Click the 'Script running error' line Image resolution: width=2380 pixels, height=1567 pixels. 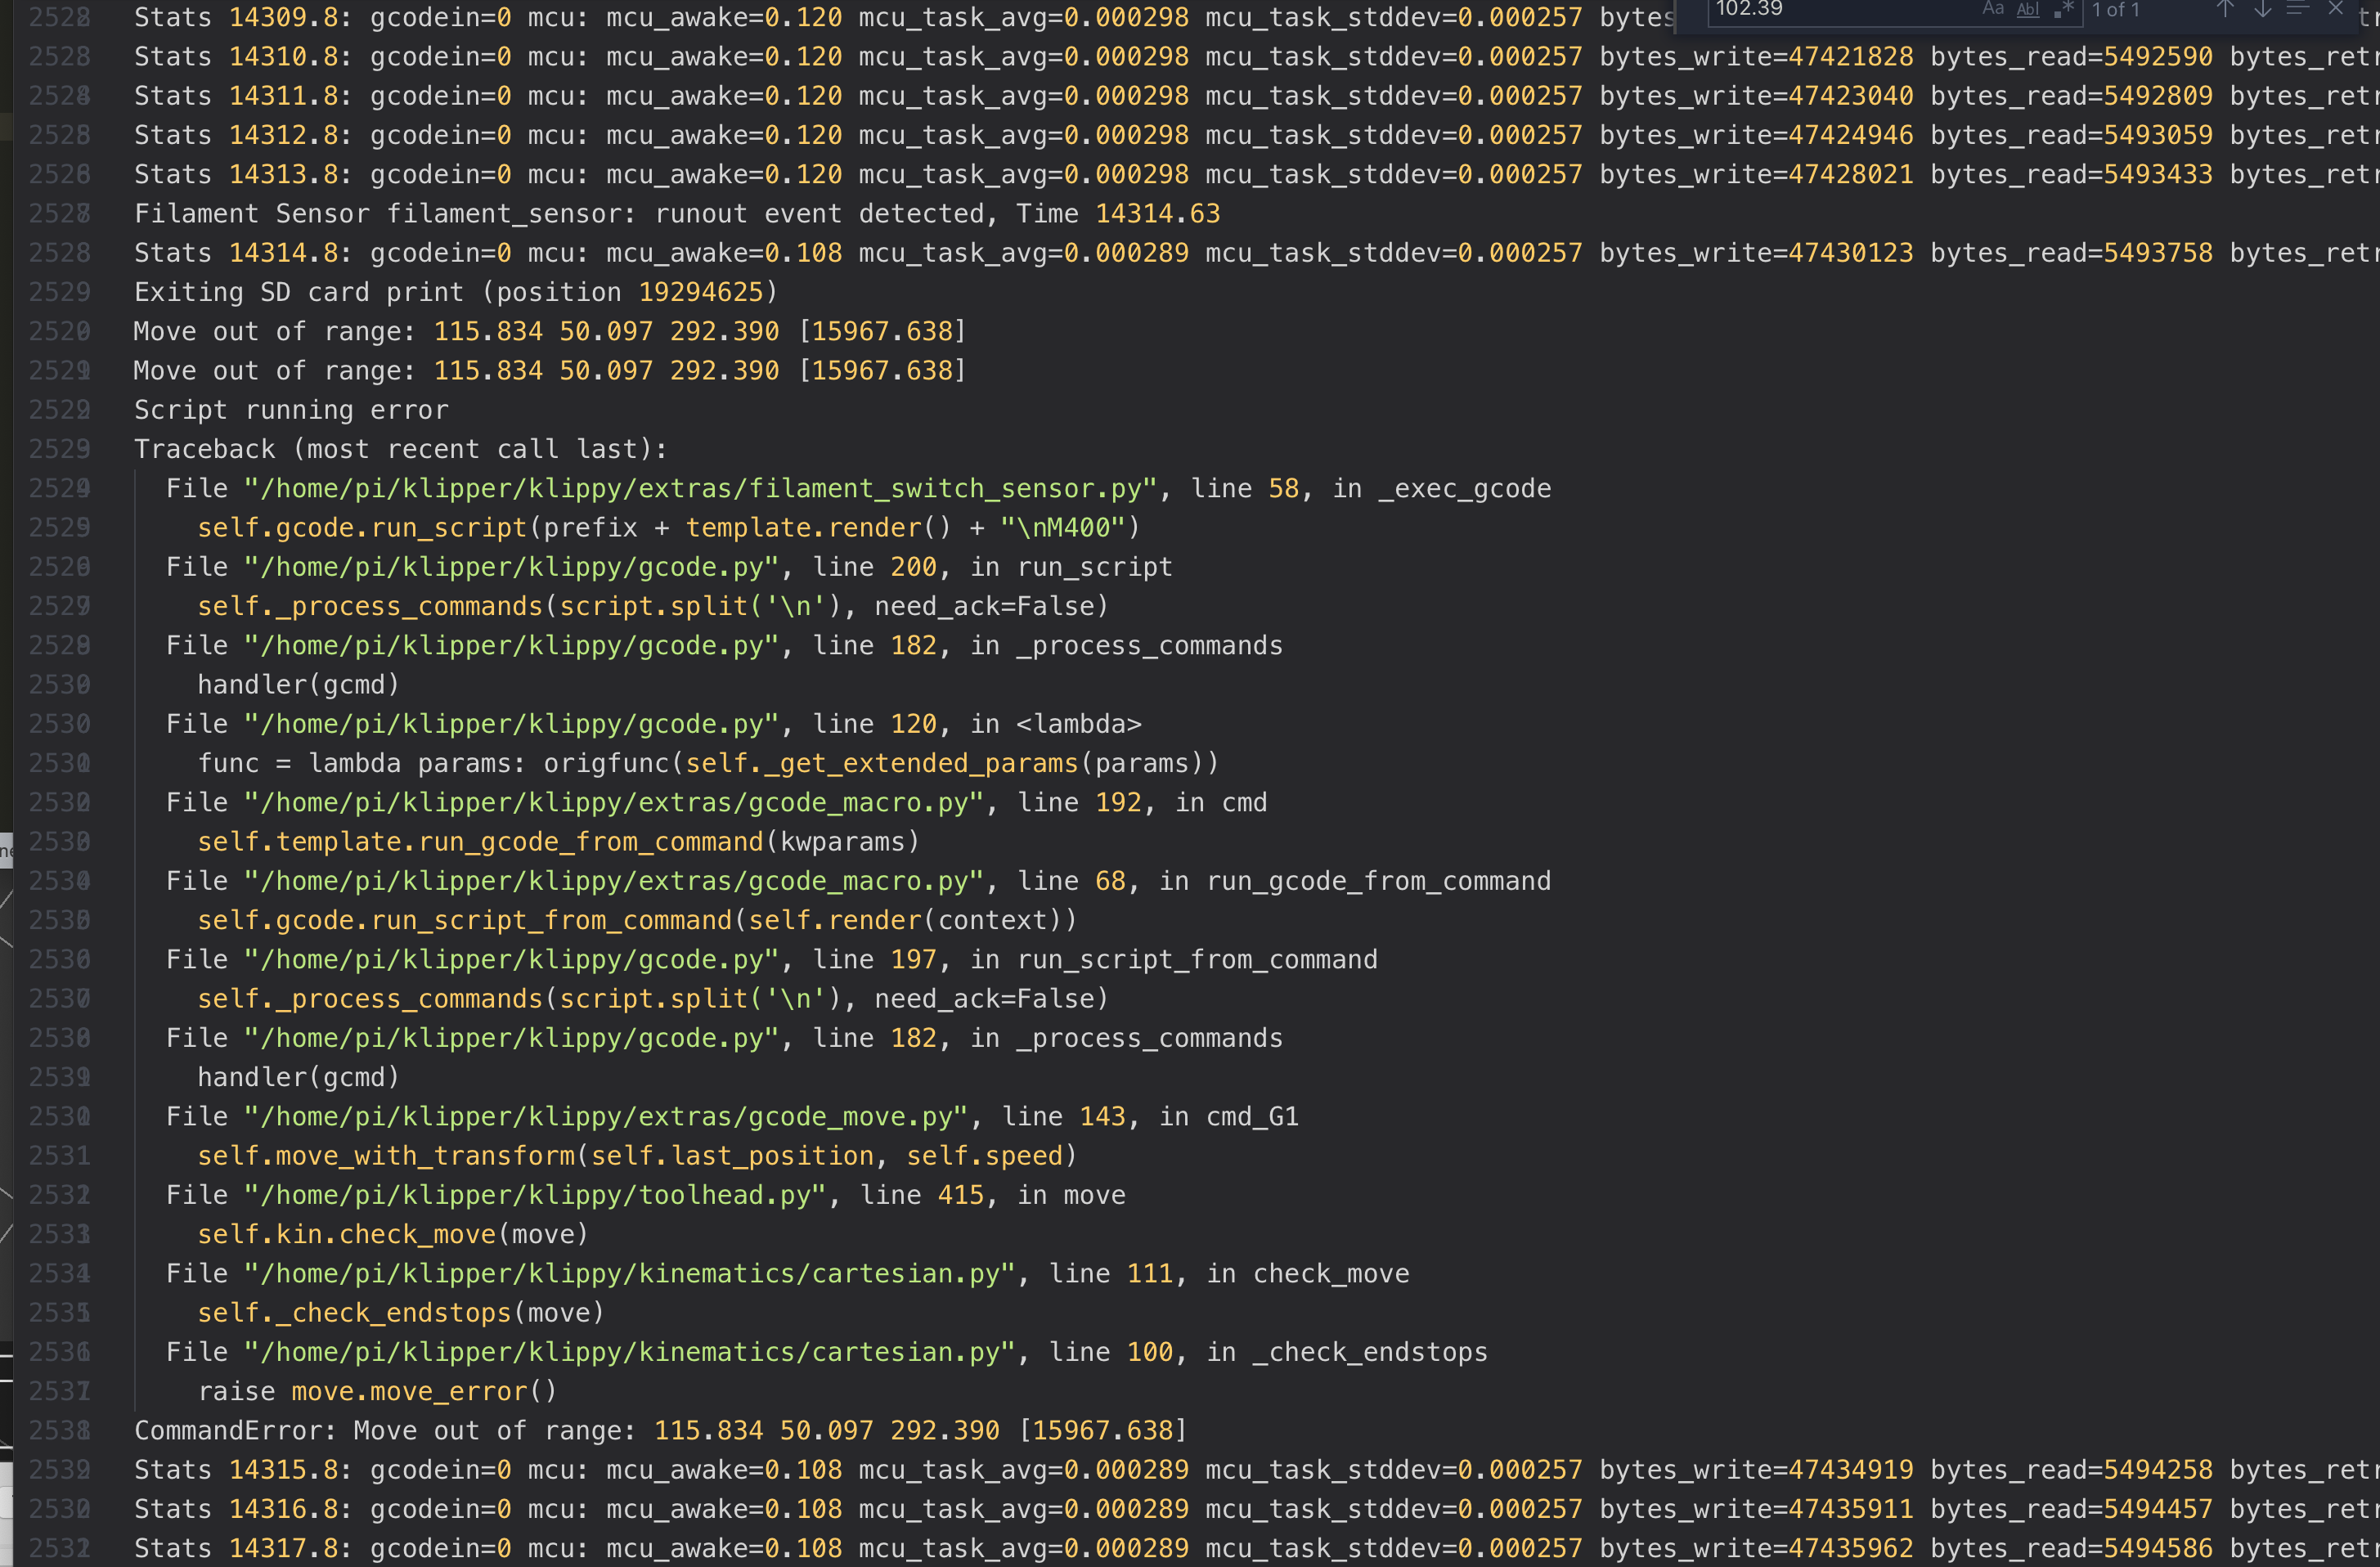[x=291, y=410]
